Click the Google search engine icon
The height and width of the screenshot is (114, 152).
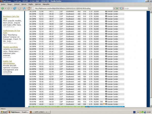point(121,8)
